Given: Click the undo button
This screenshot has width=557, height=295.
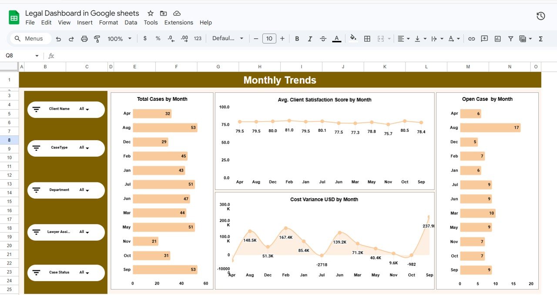Looking at the screenshot, I should 58,38.
